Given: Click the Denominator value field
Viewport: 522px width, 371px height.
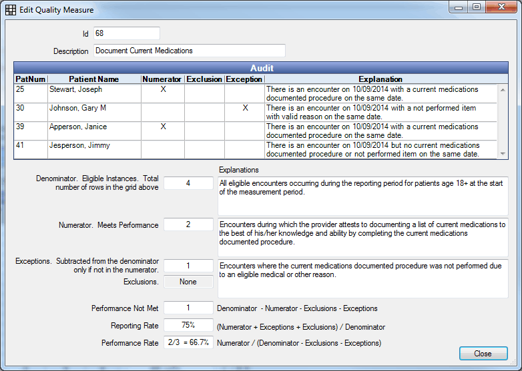Looking at the screenshot, I should click(188, 183).
